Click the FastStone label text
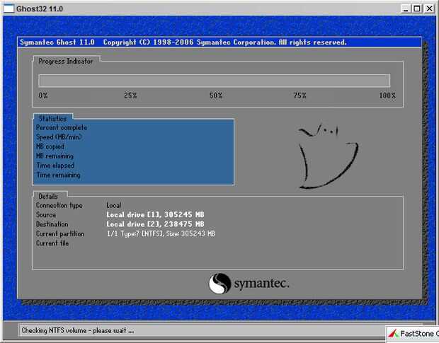This screenshot has width=439, height=343. (x=419, y=334)
